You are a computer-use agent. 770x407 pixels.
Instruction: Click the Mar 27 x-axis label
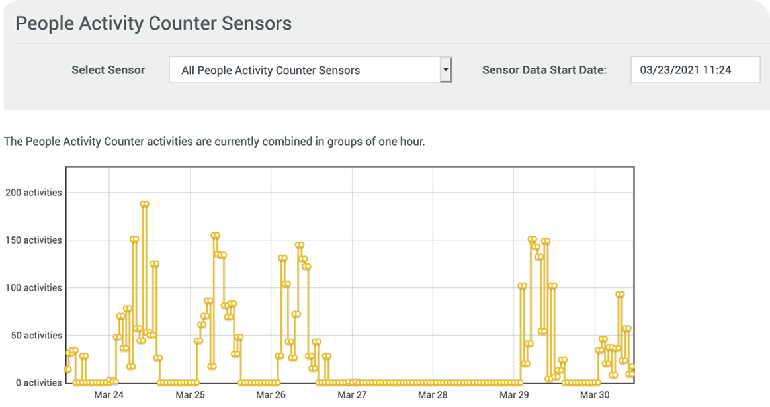pyautogui.click(x=352, y=395)
